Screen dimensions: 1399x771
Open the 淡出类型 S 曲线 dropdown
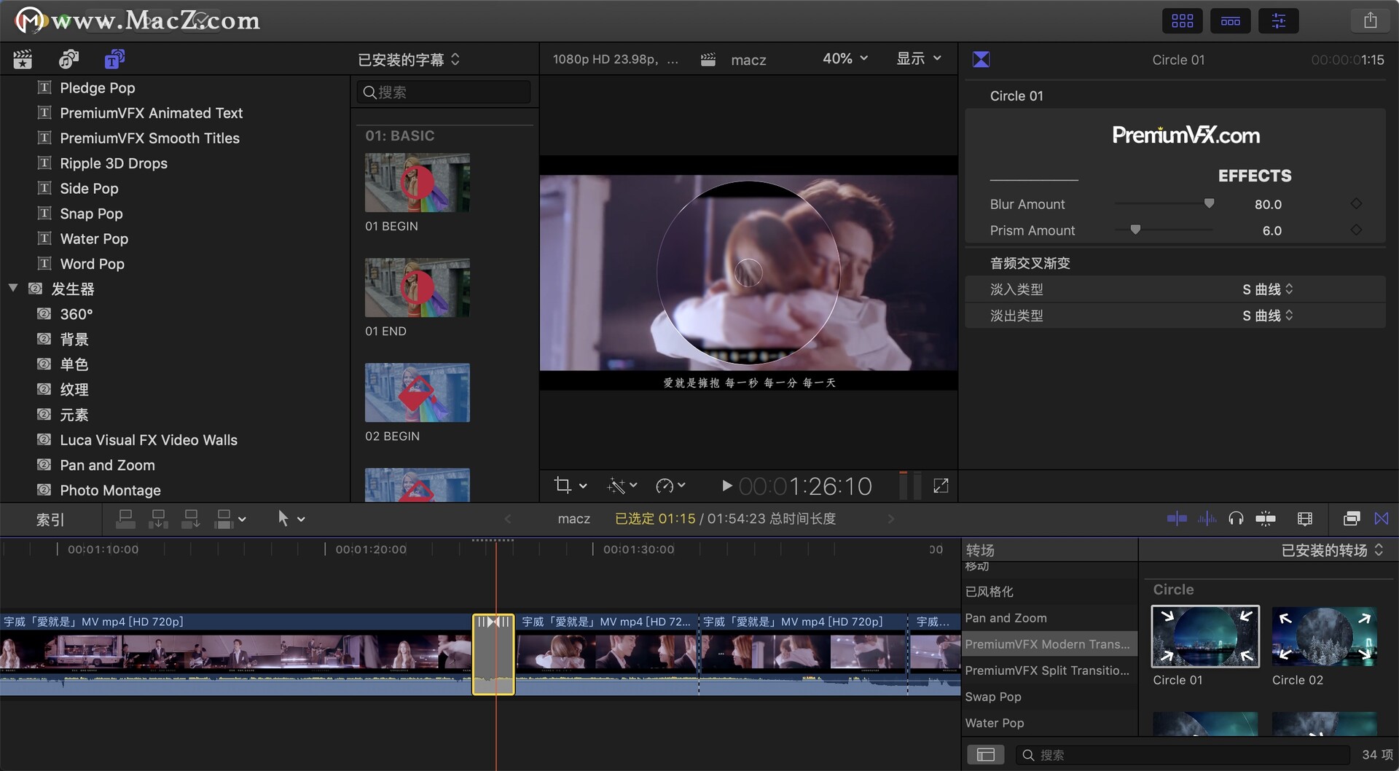click(x=1268, y=316)
